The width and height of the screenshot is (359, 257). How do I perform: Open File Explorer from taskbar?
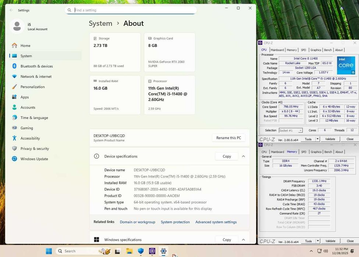tap(129, 251)
